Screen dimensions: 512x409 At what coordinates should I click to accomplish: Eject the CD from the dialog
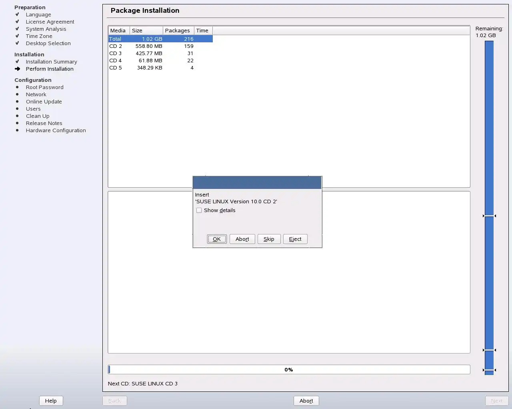(295, 239)
